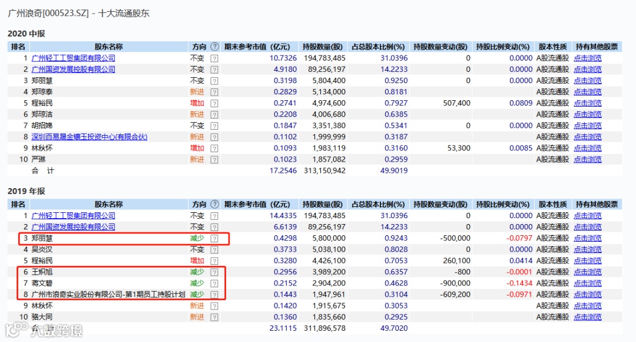Click 持股数量(股) header in 2020 table
The height and width of the screenshot is (342, 636).
click(x=323, y=47)
